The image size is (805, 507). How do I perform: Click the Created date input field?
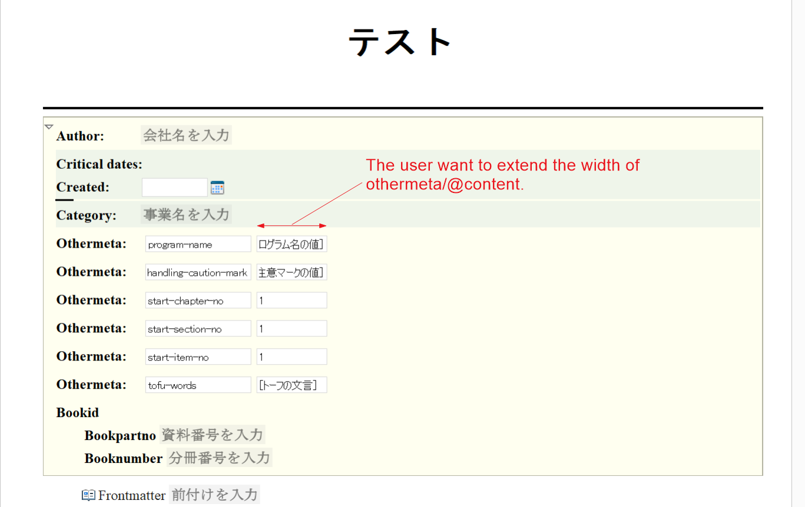point(175,188)
